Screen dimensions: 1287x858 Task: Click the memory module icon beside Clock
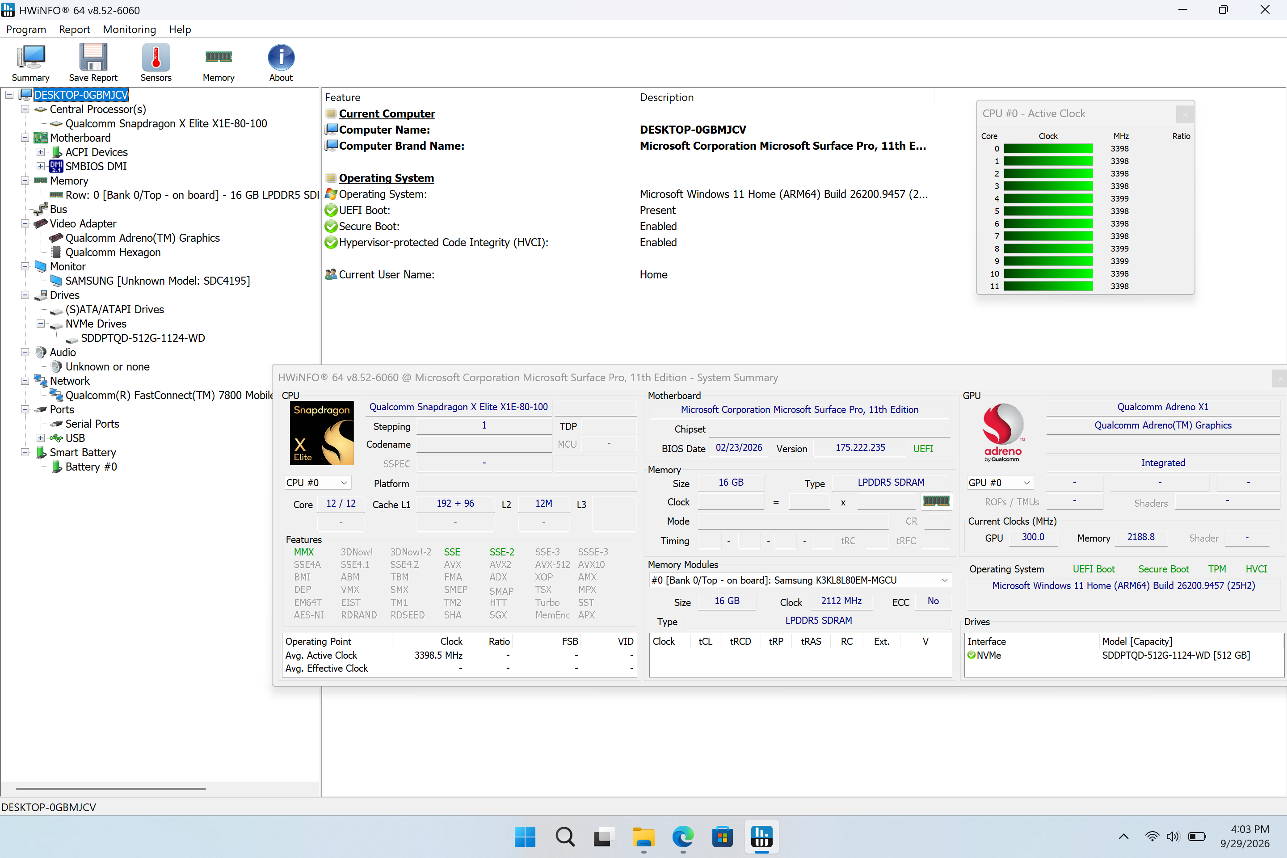coord(936,500)
